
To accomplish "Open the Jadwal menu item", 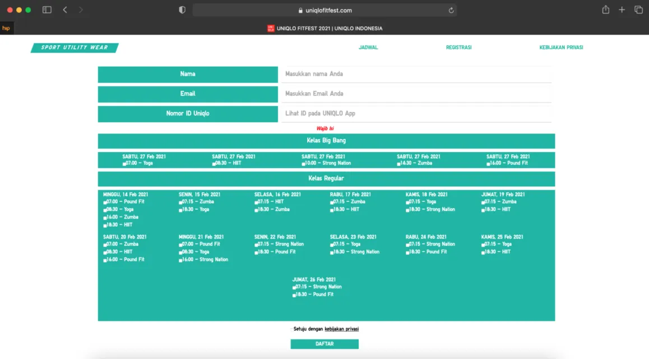I will pos(368,48).
